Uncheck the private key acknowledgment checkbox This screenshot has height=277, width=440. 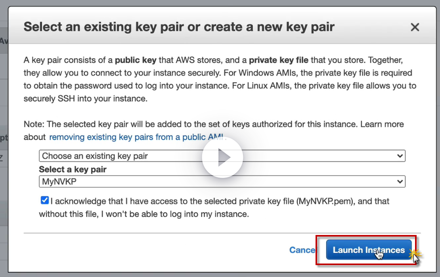click(44, 201)
